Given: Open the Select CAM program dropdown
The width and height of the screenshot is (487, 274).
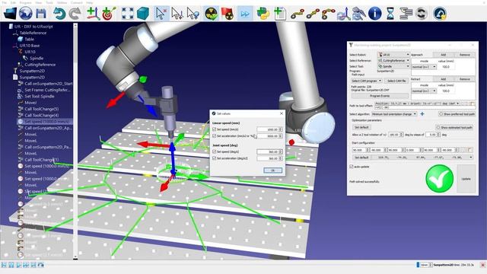Looking at the screenshot, I should [367, 81].
